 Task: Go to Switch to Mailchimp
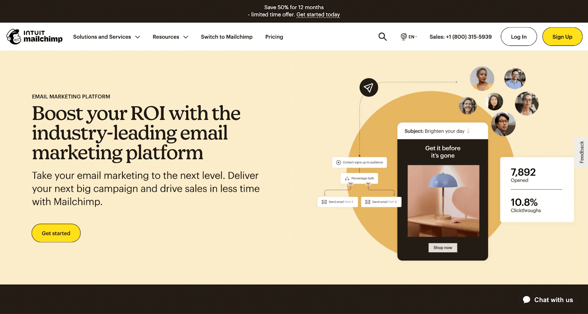click(x=227, y=37)
